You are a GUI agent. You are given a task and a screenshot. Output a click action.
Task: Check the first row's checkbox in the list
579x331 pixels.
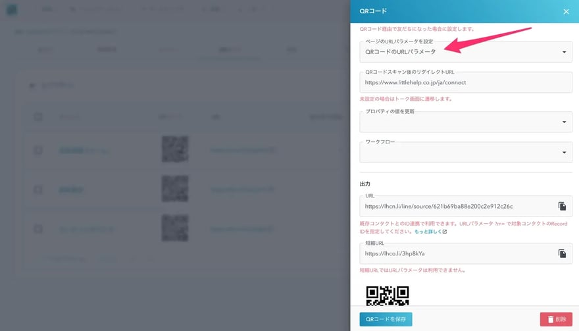38,150
